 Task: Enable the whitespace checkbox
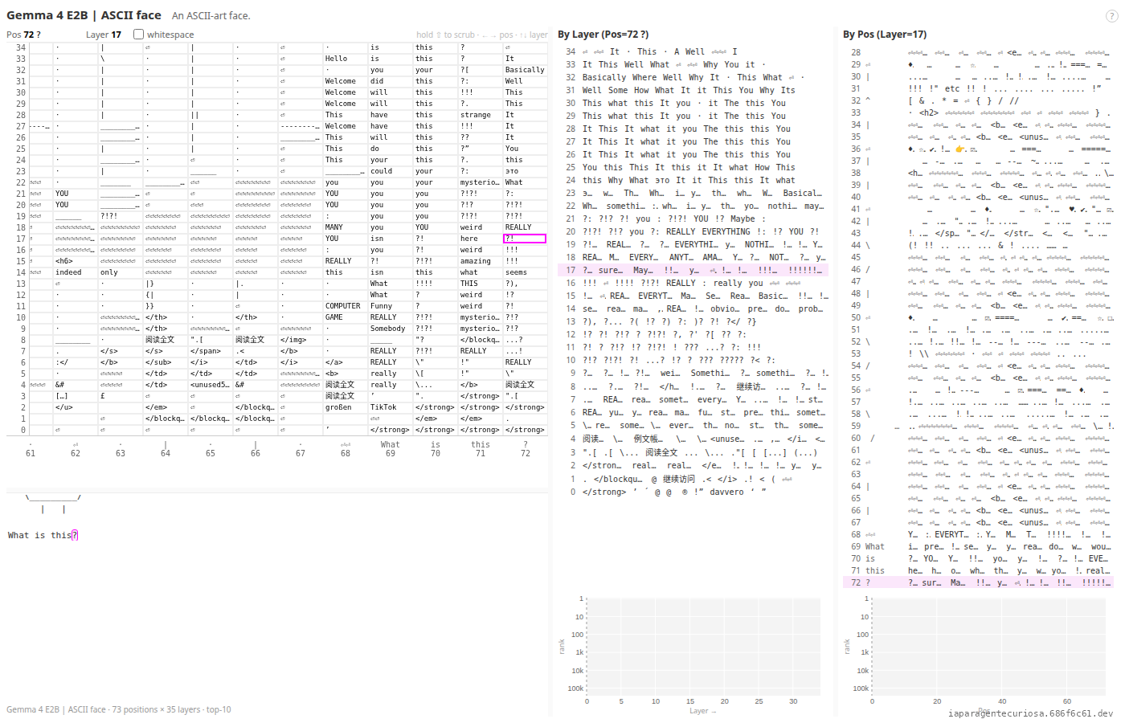pyautogui.click(x=138, y=35)
